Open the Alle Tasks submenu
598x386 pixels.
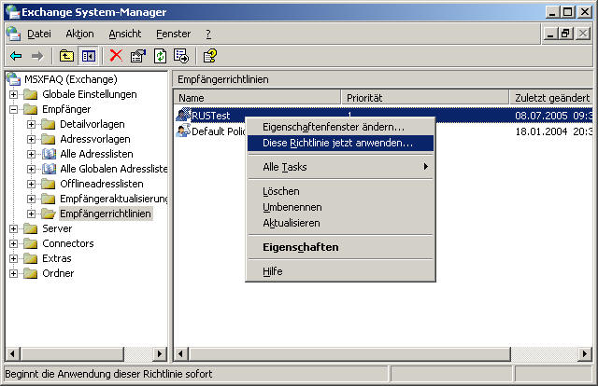pos(340,167)
